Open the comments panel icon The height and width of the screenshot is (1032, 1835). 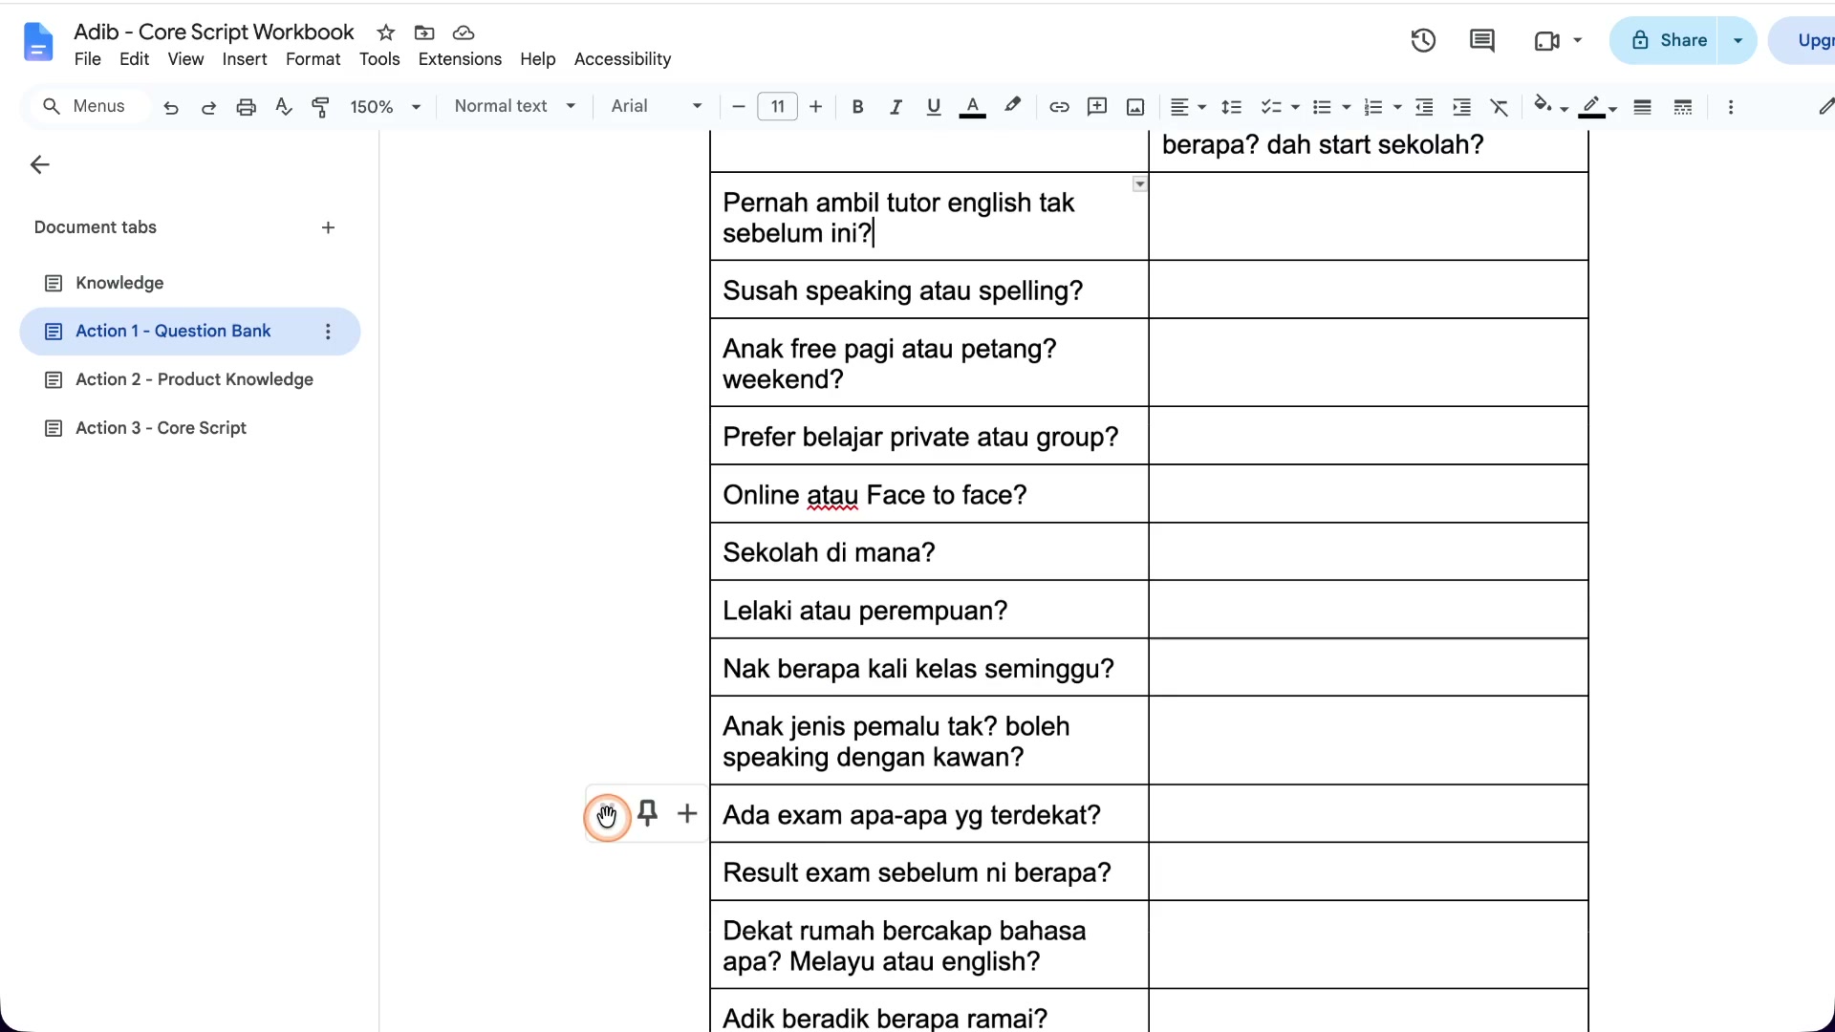(1482, 40)
